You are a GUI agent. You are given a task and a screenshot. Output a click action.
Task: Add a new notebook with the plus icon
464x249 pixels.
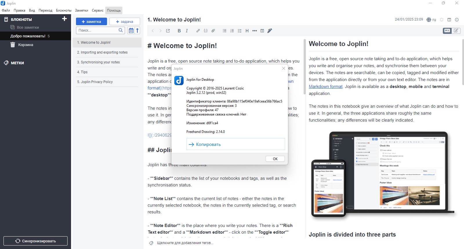point(64,19)
